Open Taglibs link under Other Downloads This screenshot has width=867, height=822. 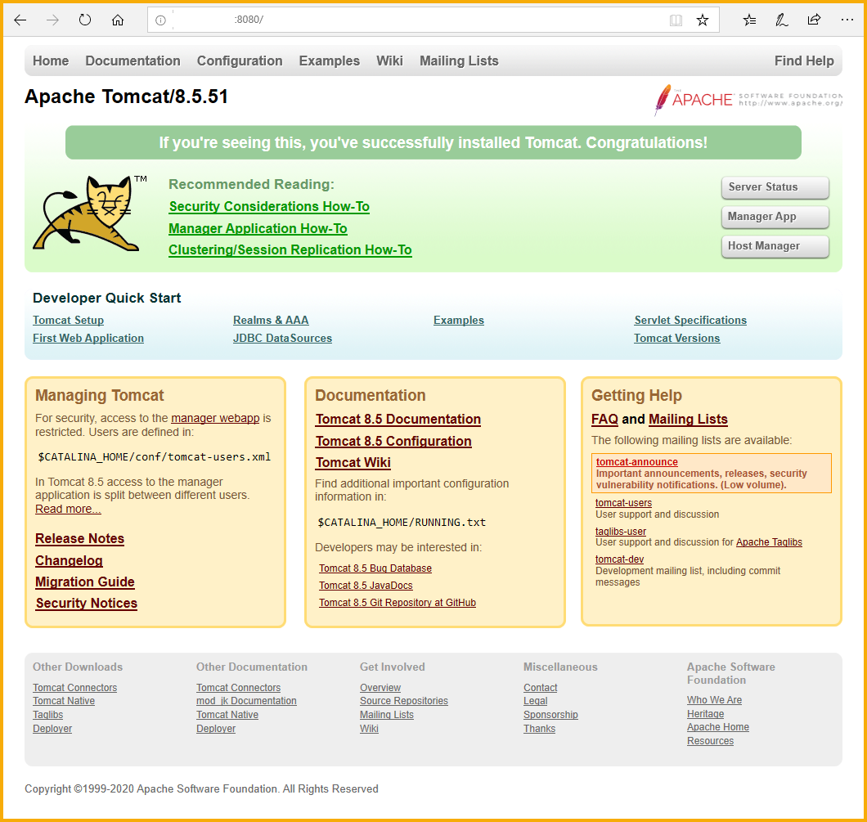pos(47,715)
